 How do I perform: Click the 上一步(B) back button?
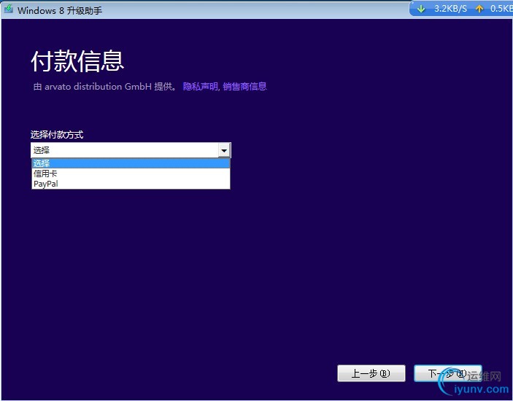tap(371, 373)
